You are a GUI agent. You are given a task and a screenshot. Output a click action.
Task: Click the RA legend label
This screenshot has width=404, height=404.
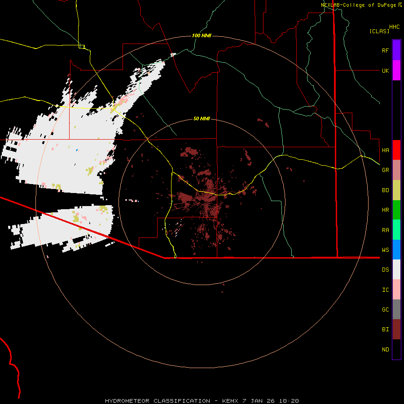coord(385,230)
